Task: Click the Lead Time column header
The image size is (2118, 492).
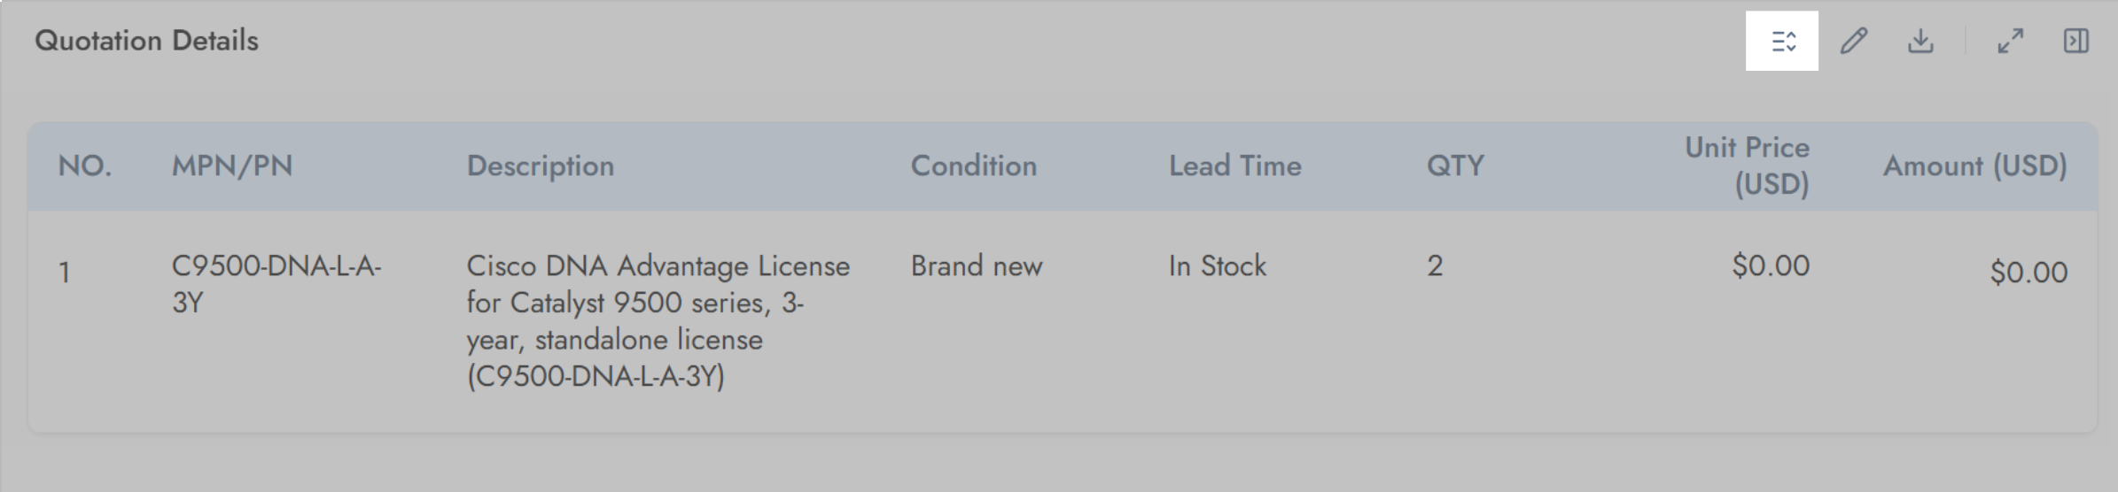Action: [x=1234, y=165]
